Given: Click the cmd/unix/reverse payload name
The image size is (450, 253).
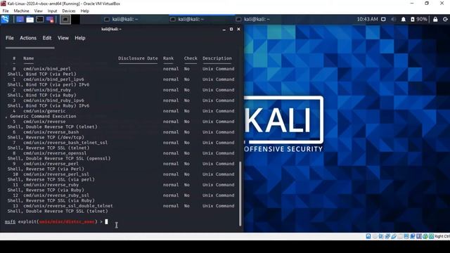Looking at the screenshot, I should coord(44,122).
